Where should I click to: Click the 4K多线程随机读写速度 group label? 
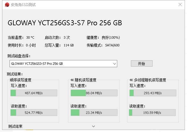148,80
